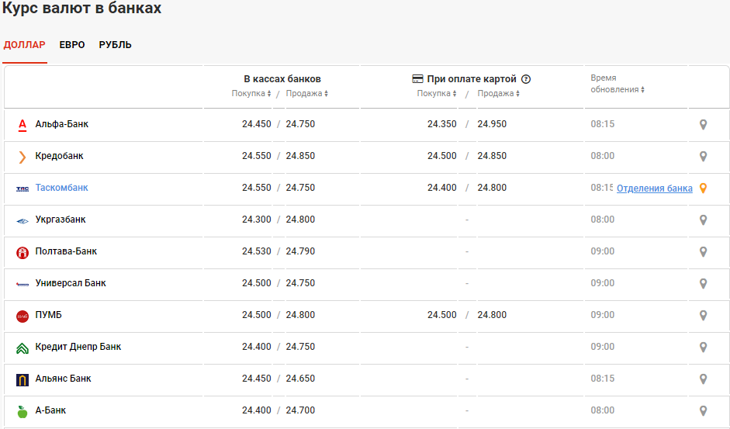The image size is (730, 429).
Task: Open the Отделения банка link
Action: 655,189
